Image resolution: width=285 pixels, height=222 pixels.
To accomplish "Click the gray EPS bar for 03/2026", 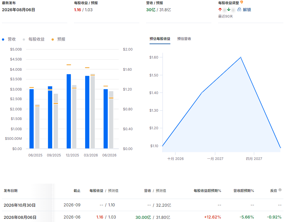I will (x=93, y=111).
